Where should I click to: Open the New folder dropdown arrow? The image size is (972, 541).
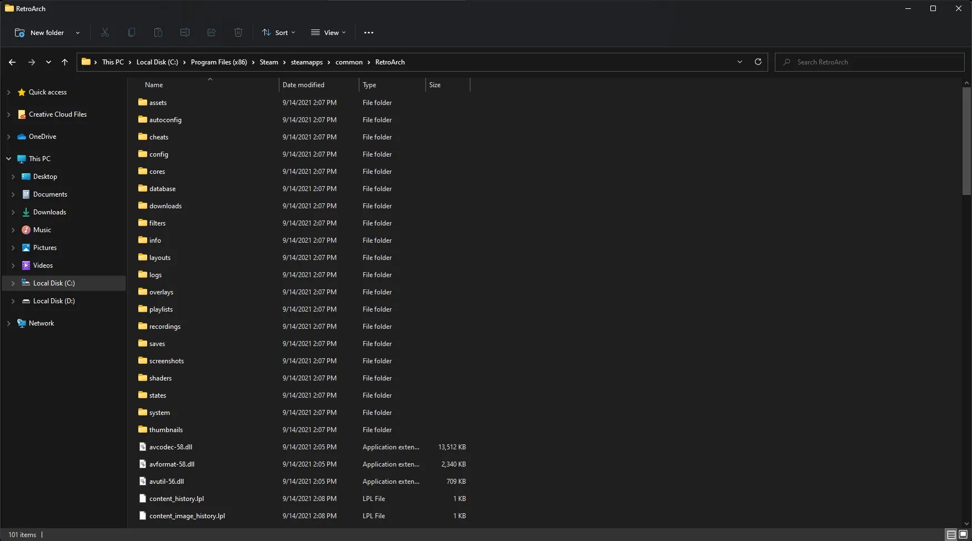(x=78, y=33)
